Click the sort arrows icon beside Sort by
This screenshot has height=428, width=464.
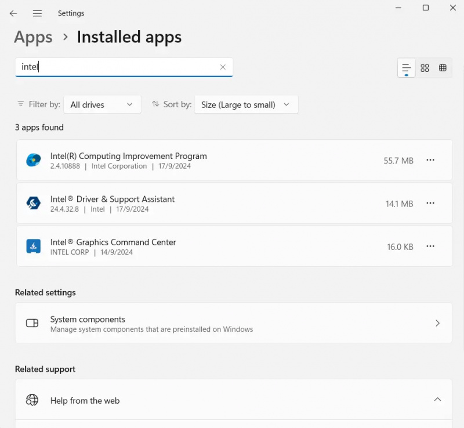click(155, 104)
